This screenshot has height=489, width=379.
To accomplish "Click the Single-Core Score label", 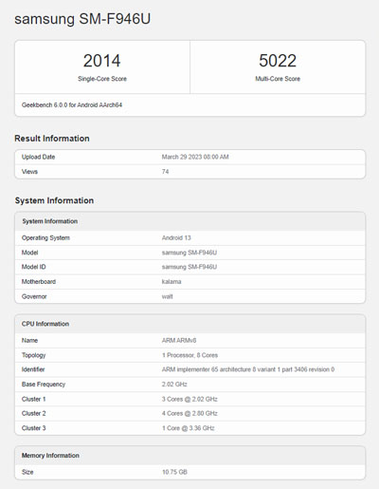I will (102, 79).
